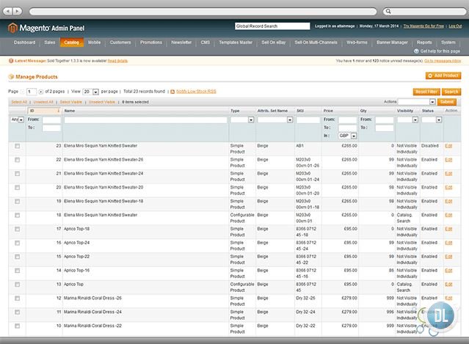469x344 pixels.
Task: Check the box for Marina Rinaldi Coral Dress -26
Action: tap(17, 298)
